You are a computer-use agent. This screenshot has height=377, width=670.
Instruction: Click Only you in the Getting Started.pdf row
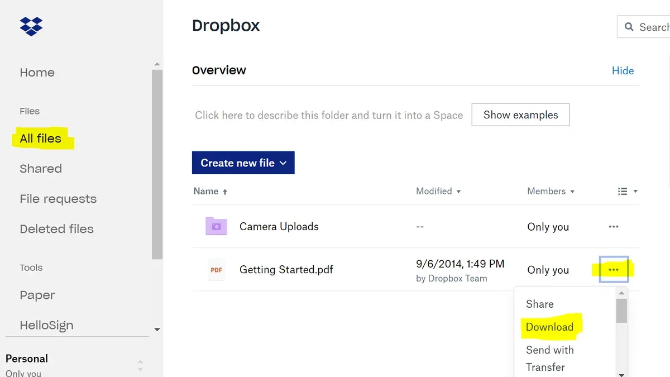548,270
